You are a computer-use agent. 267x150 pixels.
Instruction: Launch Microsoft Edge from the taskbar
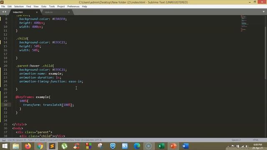tap(137, 146)
